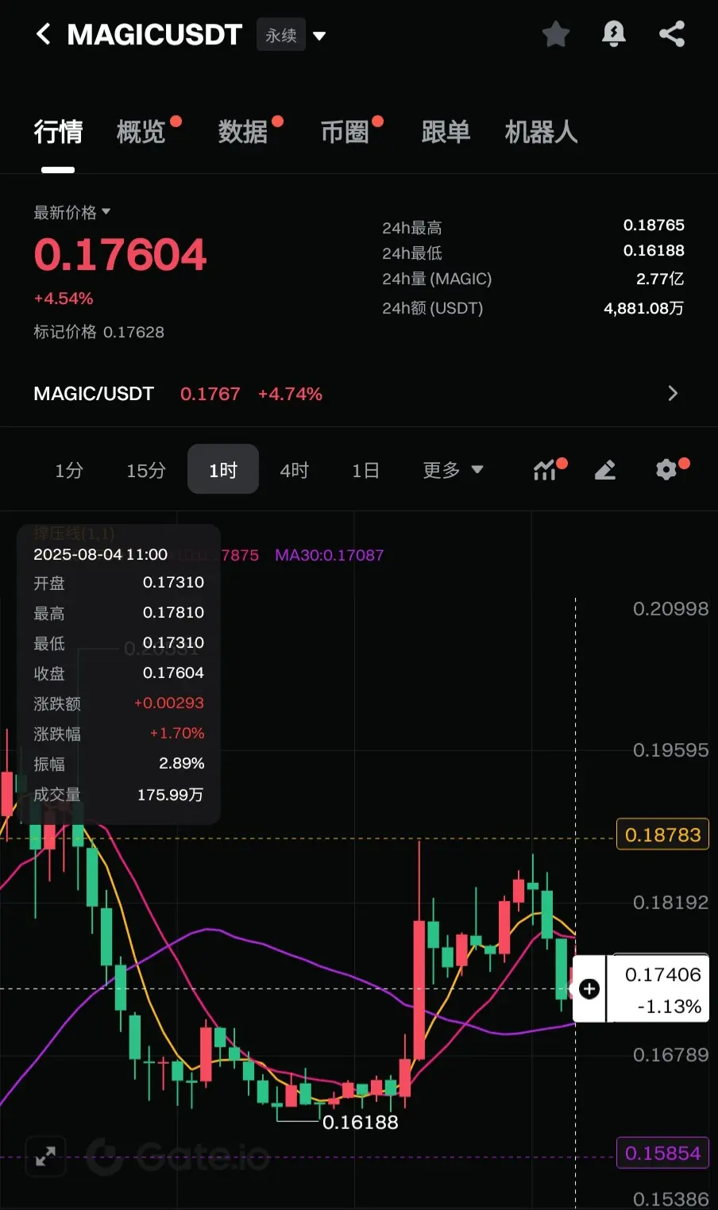Select the 永续 contract tag
Image resolution: width=718 pixels, height=1210 pixels.
click(x=281, y=36)
